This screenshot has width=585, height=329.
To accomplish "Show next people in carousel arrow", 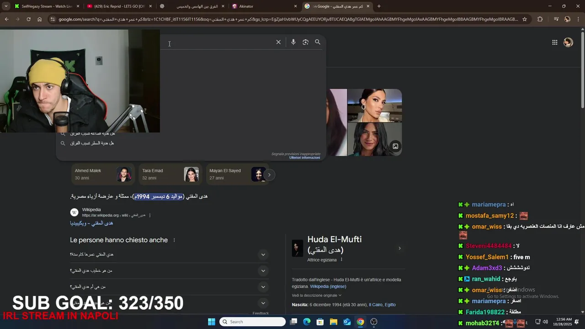I will point(269,175).
